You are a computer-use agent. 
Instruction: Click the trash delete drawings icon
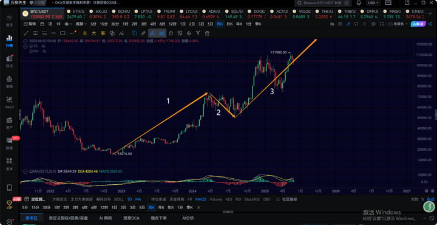[207, 33]
